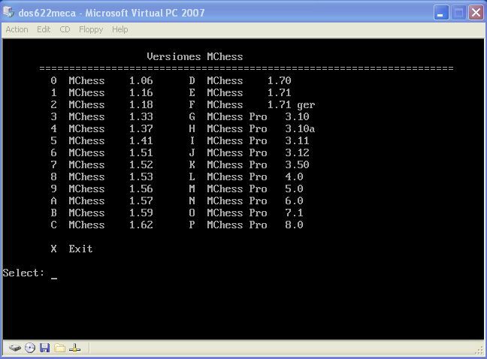This screenshot has height=359, width=487.
Task: Open the Edit menu
Action: pos(44,29)
